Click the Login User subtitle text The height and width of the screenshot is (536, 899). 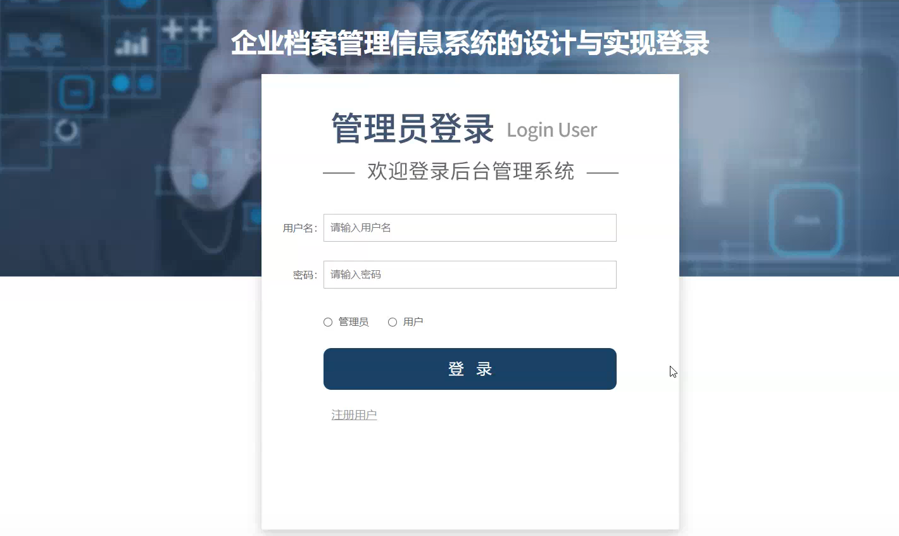[x=551, y=130]
